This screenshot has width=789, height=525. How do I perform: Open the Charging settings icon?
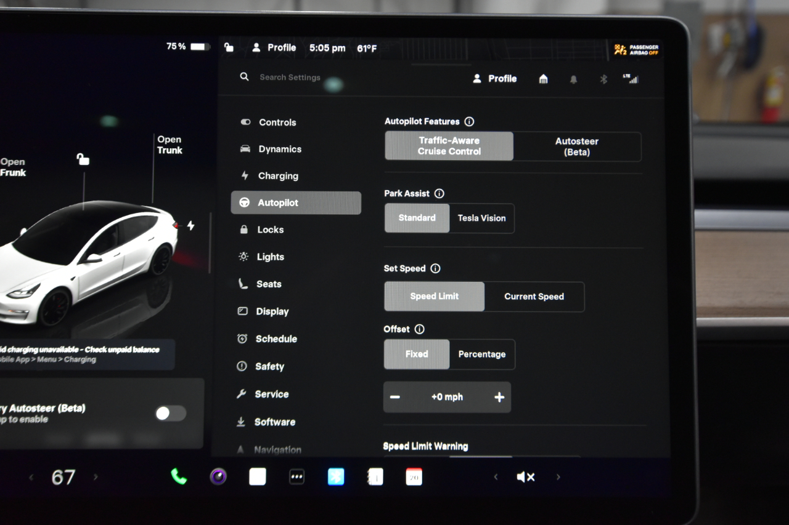245,176
